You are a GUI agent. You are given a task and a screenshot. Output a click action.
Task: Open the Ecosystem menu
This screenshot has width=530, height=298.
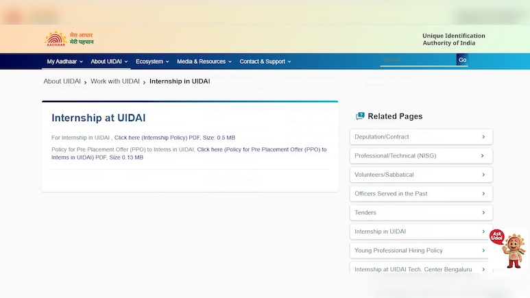click(x=152, y=62)
